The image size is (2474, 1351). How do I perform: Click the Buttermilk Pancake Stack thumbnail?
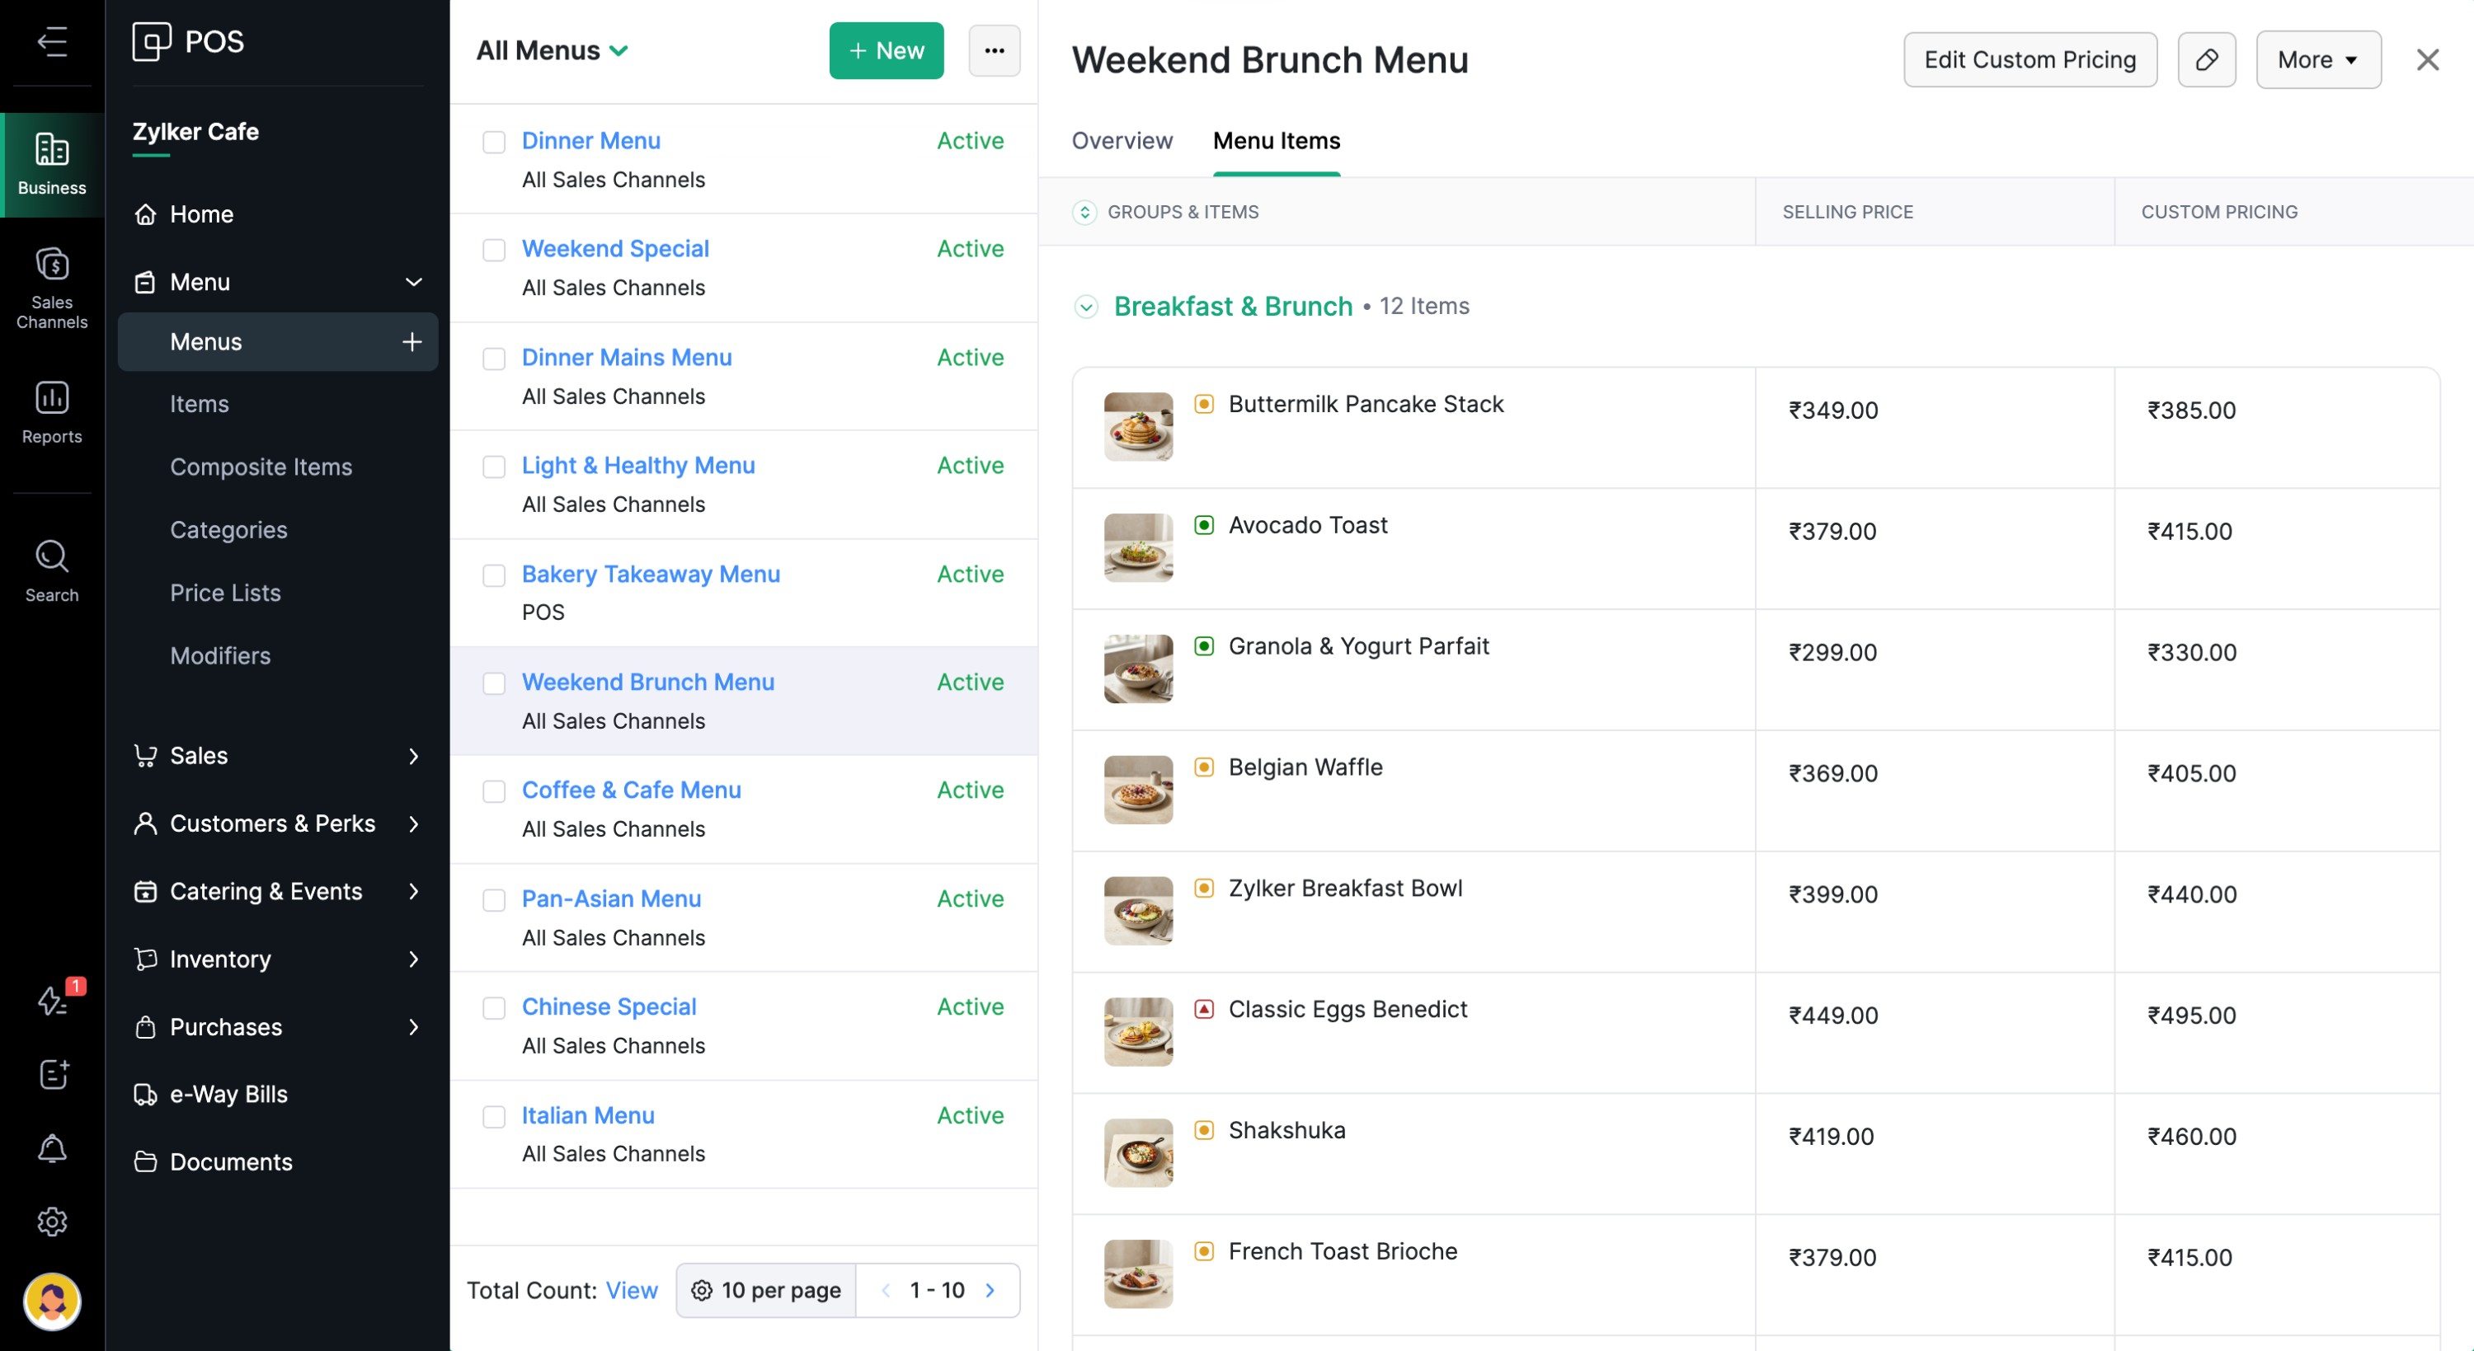pos(1137,426)
